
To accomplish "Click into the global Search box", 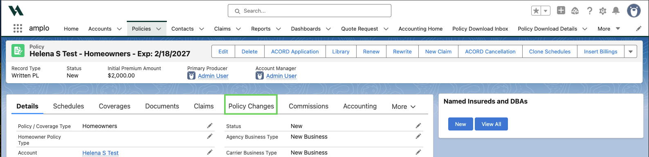I will tap(310, 11).
